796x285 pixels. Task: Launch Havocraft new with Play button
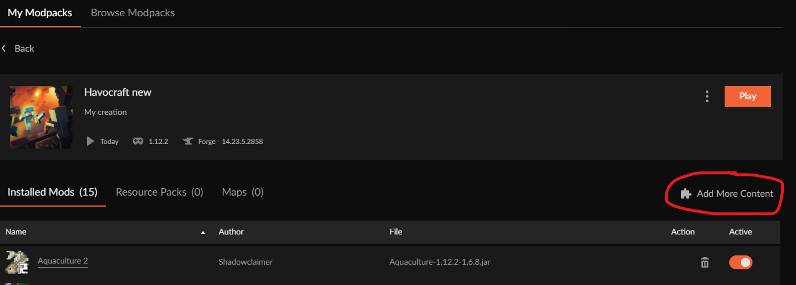pos(748,96)
